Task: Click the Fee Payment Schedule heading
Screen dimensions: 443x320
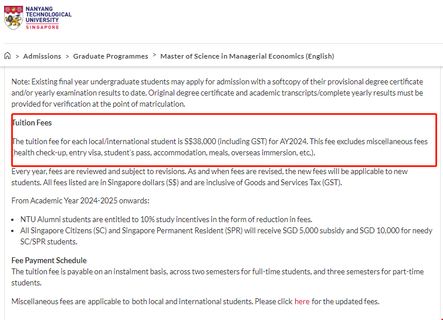Action: [x=49, y=260]
